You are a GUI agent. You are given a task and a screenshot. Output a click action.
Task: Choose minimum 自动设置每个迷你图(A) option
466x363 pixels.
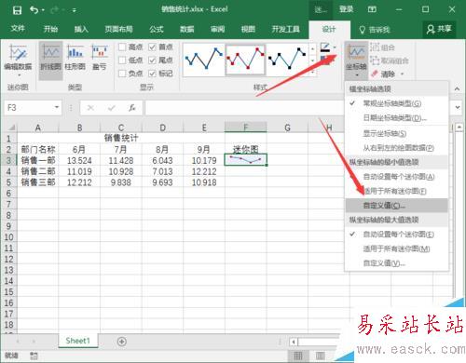point(396,177)
